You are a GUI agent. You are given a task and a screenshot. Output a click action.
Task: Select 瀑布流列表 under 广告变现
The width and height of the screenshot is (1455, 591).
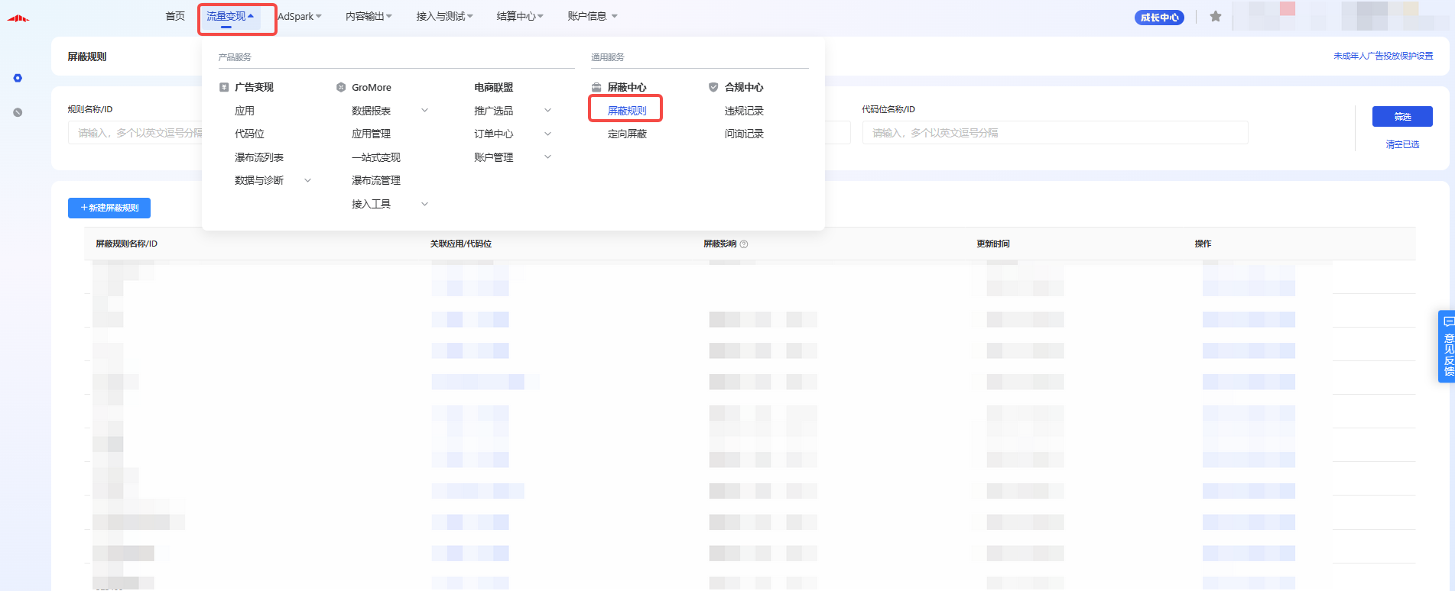pos(259,157)
